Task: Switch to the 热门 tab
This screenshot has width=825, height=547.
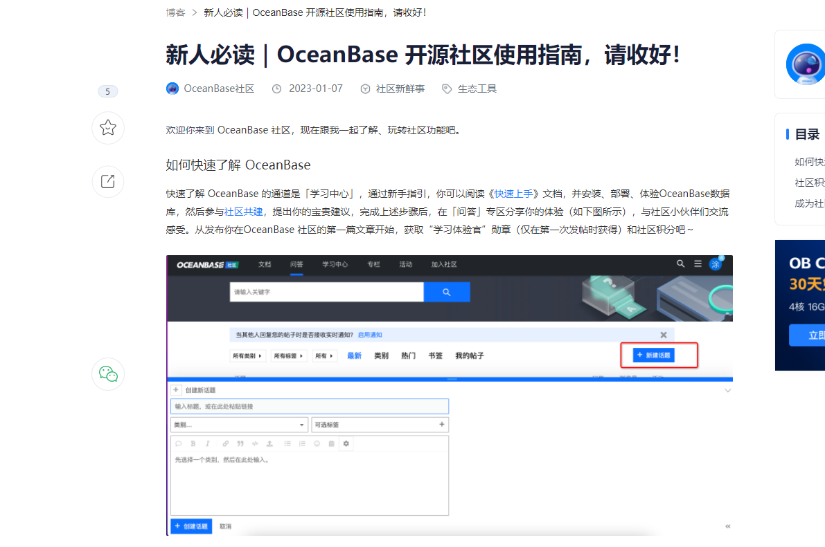Action: pos(408,355)
